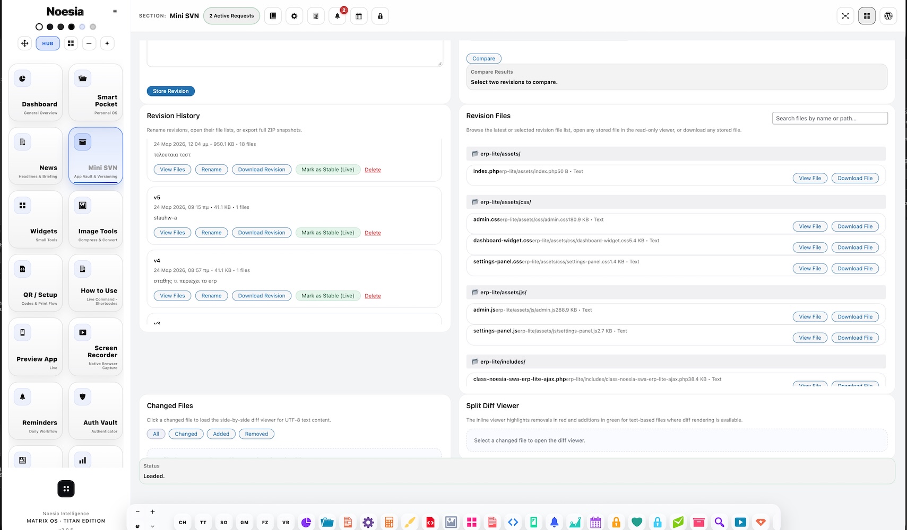This screenshot has width=907, height=530.
Task: Open the calculator icon in the top toolbar
Action: click(x=316, y=16)
